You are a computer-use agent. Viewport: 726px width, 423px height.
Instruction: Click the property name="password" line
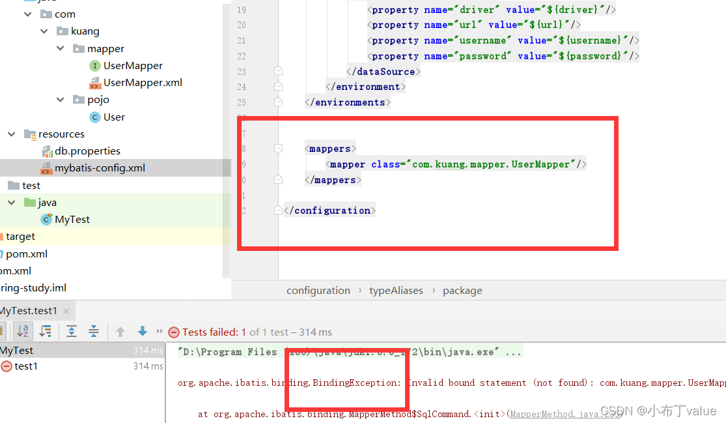[503, 56]
